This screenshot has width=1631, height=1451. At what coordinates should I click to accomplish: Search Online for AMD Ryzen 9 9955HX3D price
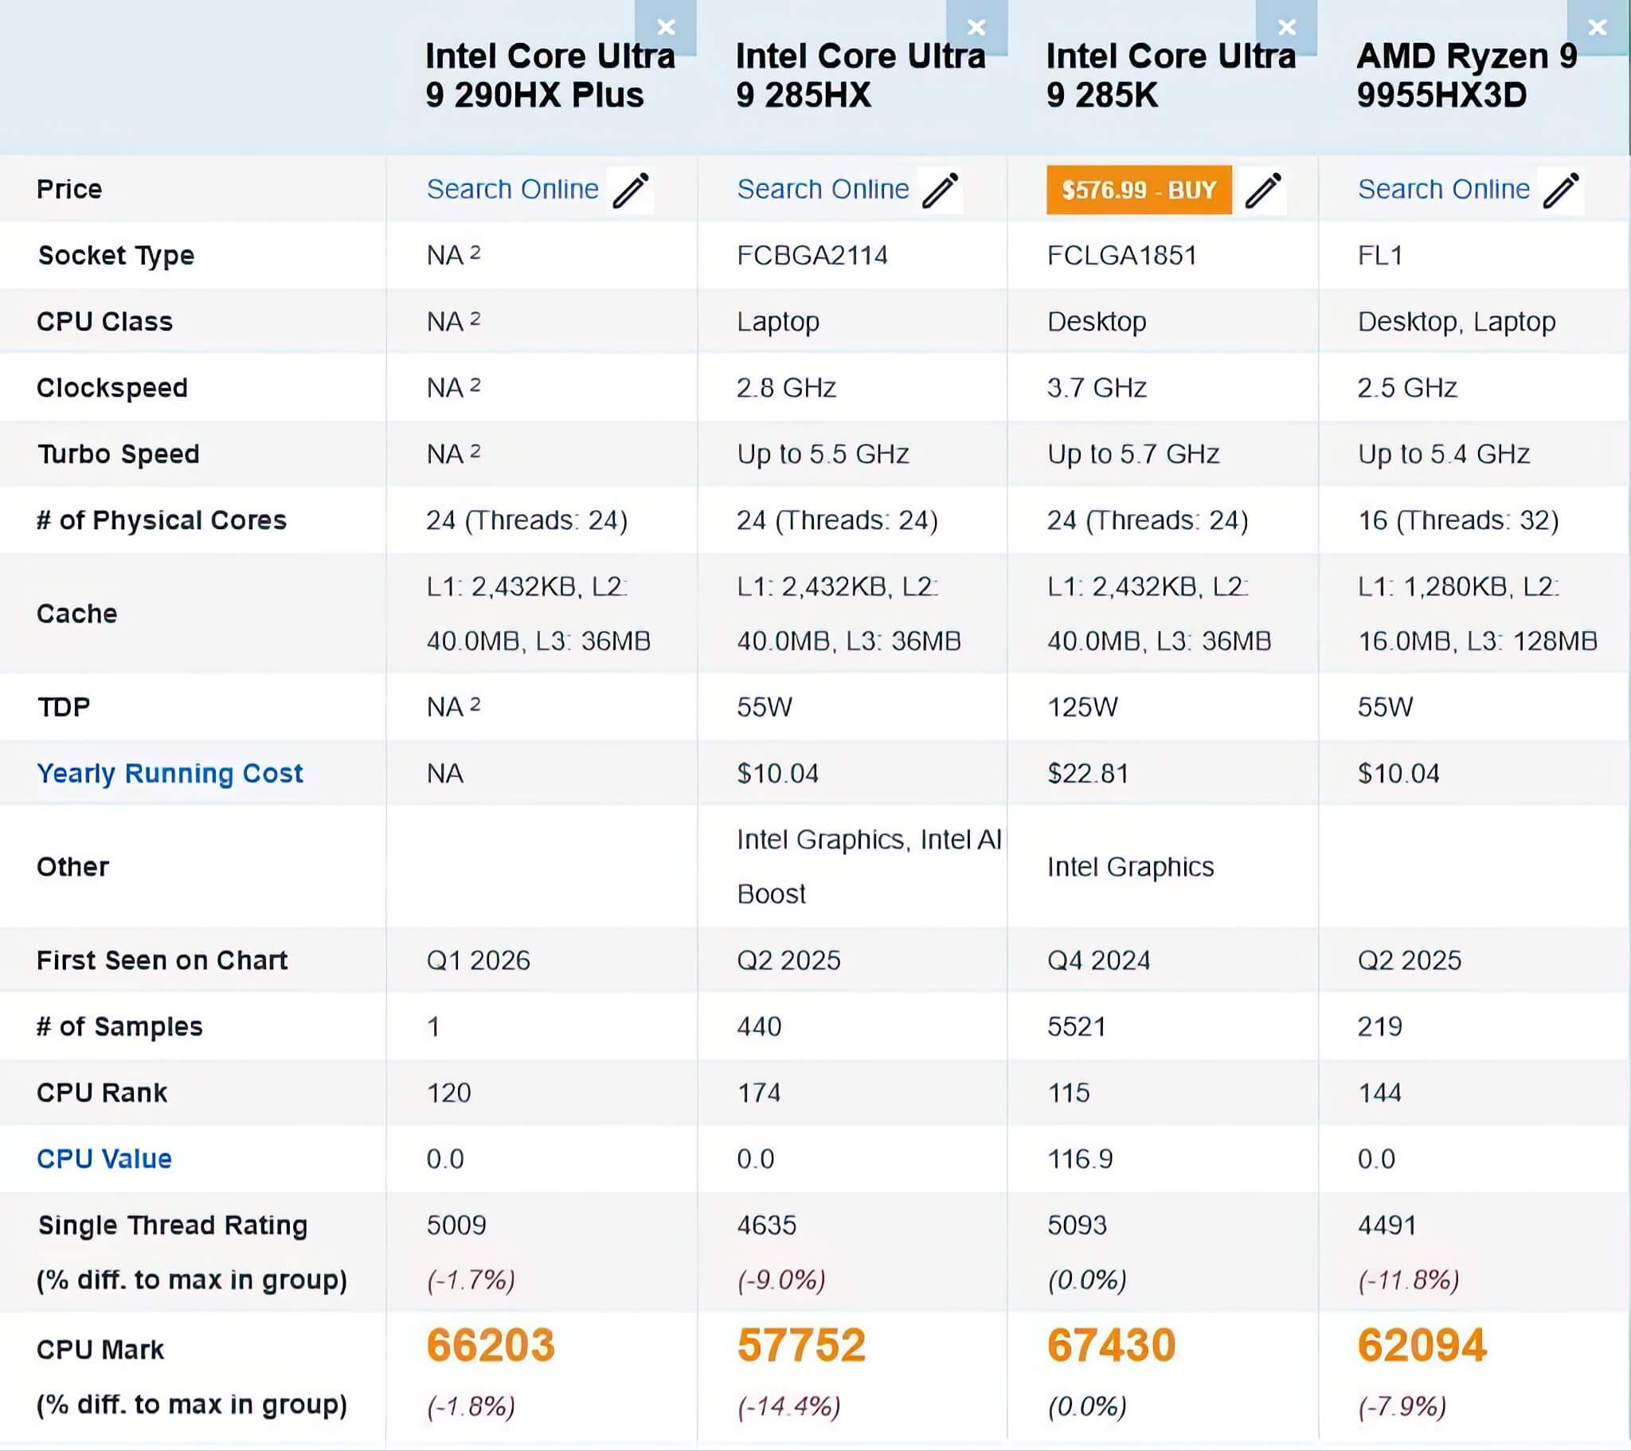pos(1444,190)
